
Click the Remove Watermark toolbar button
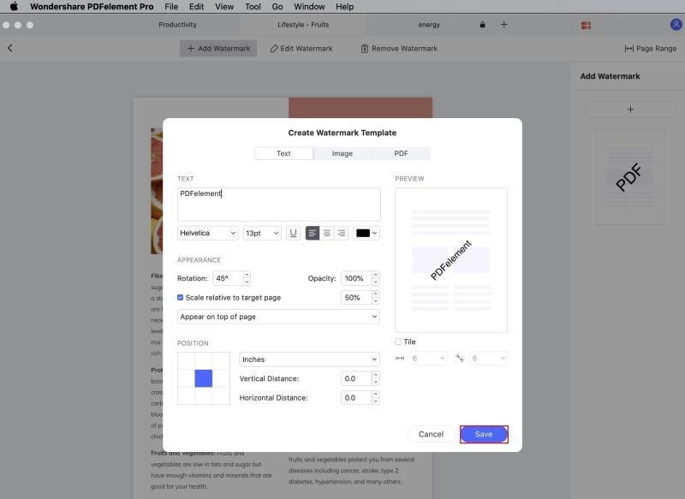(x=399, y=49)
